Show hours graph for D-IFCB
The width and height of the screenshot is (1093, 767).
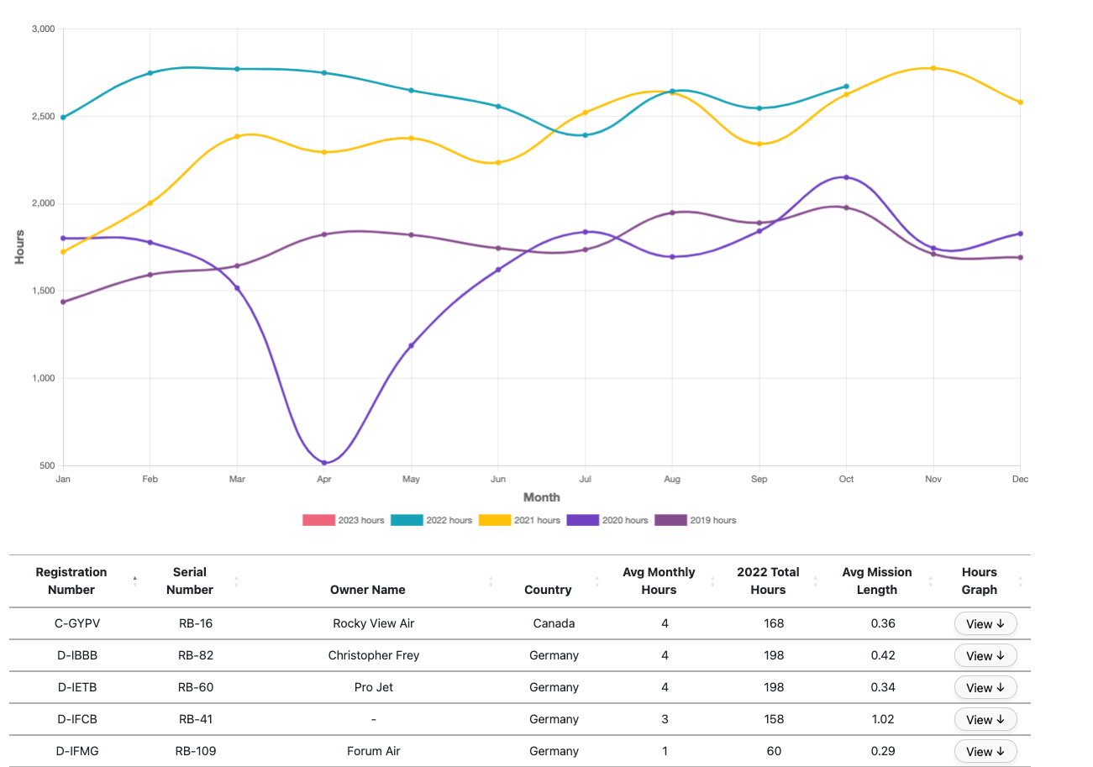click(x=985, y=720)
